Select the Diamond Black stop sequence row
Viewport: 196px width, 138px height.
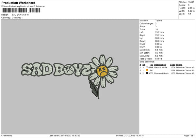click(x=167, y=73)
